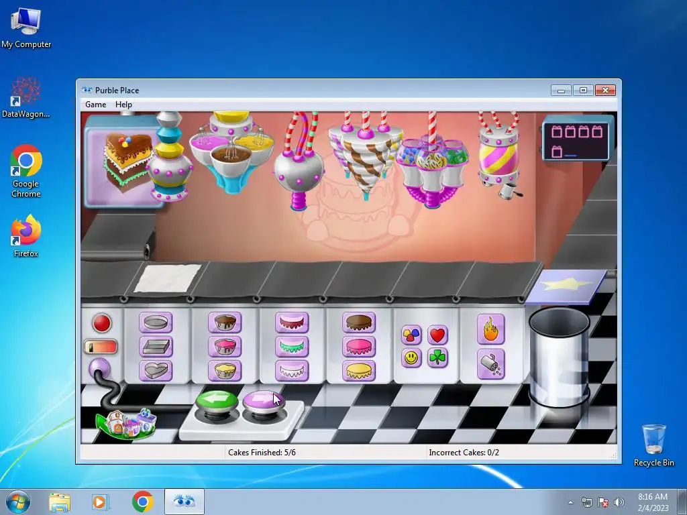Maximize the Purble Place window
Image resolution: width=687 pixels, height=515 pixels.
pyautogui.click(x=583, y=91)
